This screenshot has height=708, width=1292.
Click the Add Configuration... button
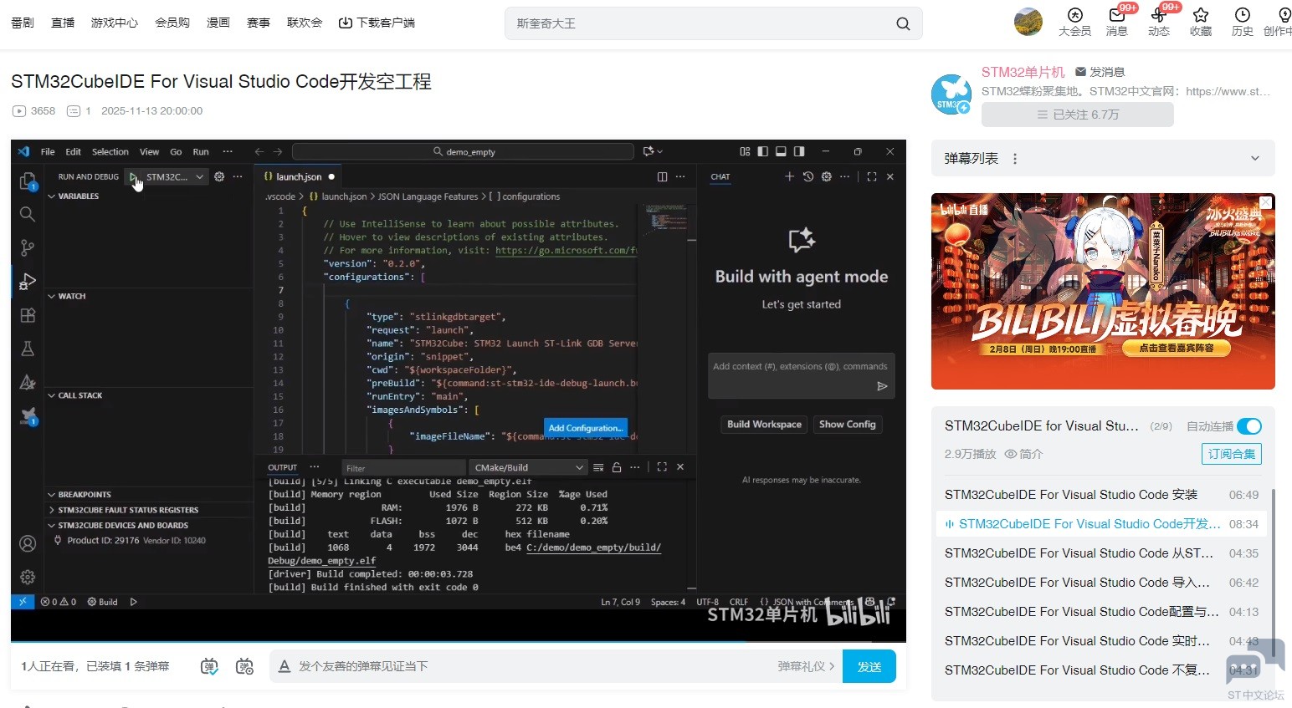tap(586, 428)
